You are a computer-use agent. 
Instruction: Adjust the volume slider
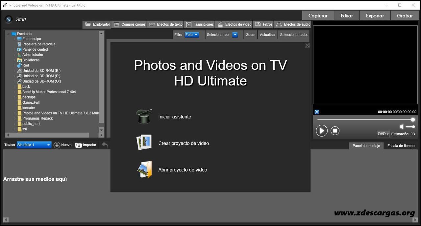click(x=410, y=127)
